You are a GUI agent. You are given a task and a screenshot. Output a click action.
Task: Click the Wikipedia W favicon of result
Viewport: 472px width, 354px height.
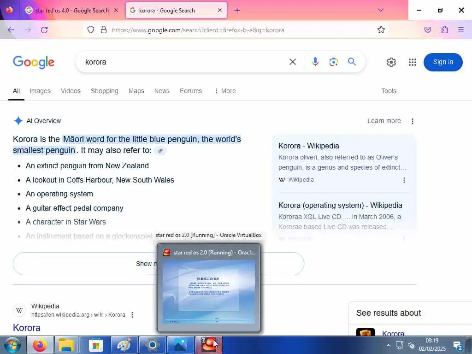[19, 310]
